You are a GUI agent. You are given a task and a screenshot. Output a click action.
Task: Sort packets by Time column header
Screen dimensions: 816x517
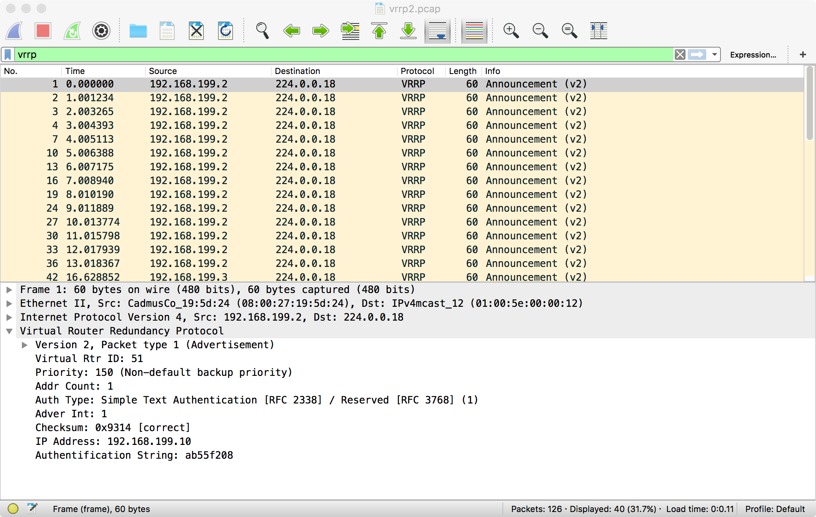75,71
